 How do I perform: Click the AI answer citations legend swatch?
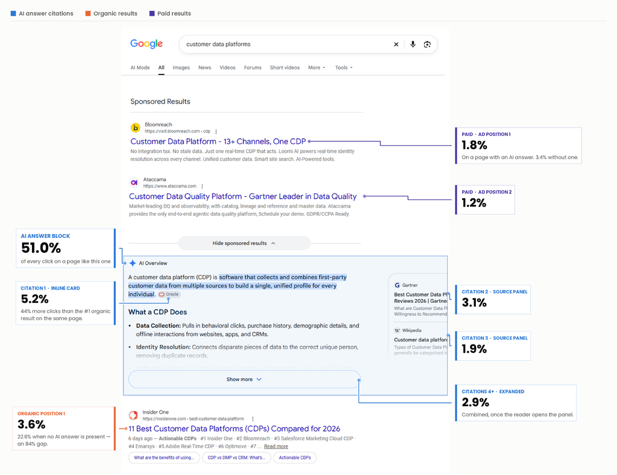click(13, 13)
